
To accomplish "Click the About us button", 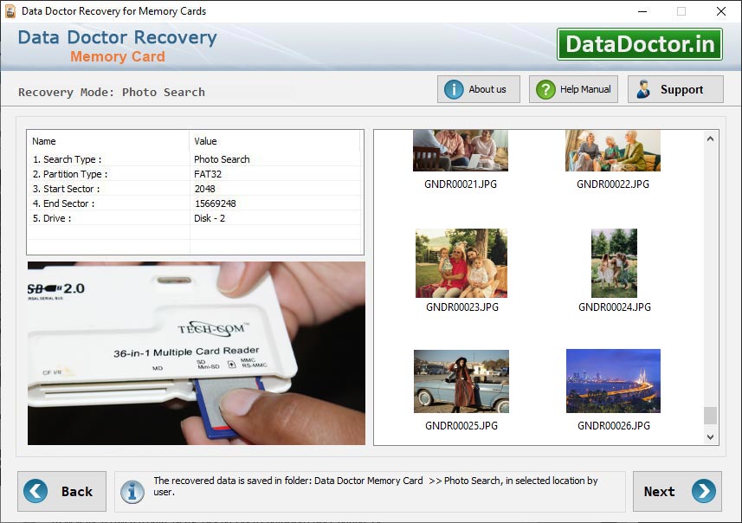I will tap(478, 88).
